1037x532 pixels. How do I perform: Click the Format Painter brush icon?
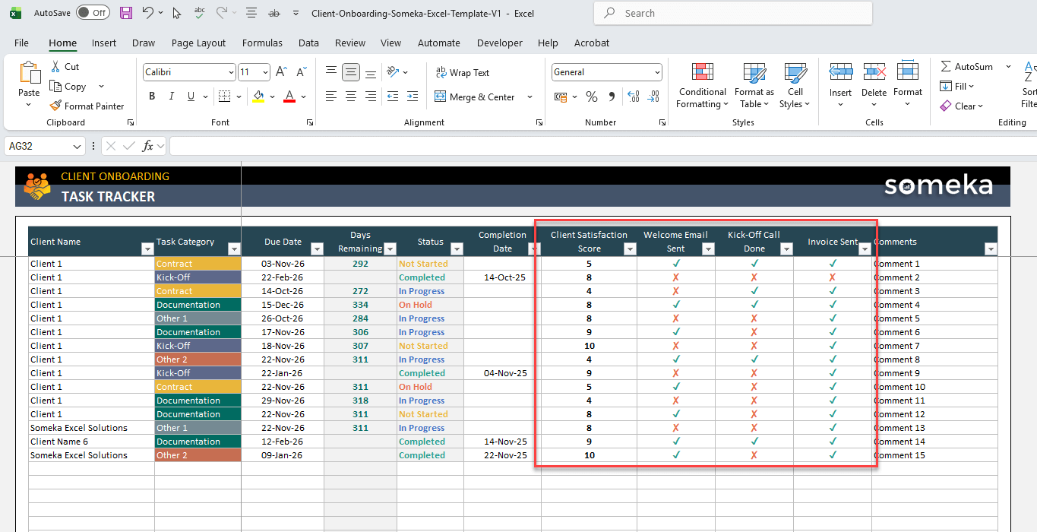(55, 106)
